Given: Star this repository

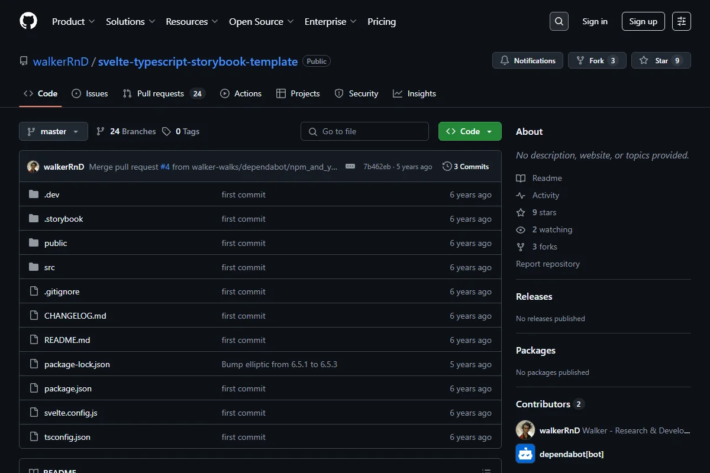Looking at the screenshot, I should tap(661, 60).
